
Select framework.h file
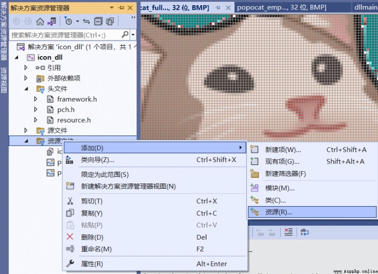[x=77, y=99]
